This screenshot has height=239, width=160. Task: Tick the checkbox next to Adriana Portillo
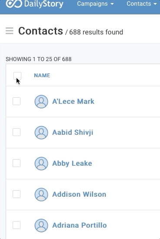[x=17, y=225]
